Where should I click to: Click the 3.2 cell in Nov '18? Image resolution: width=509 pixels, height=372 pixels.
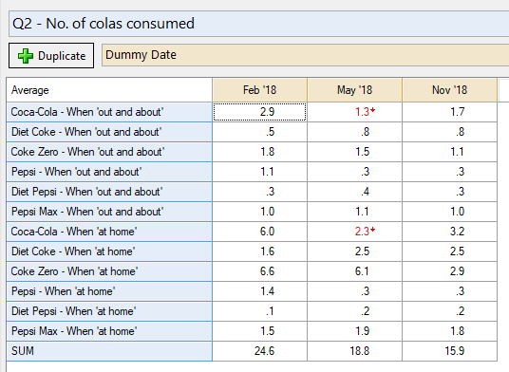[x=449, y=232]
